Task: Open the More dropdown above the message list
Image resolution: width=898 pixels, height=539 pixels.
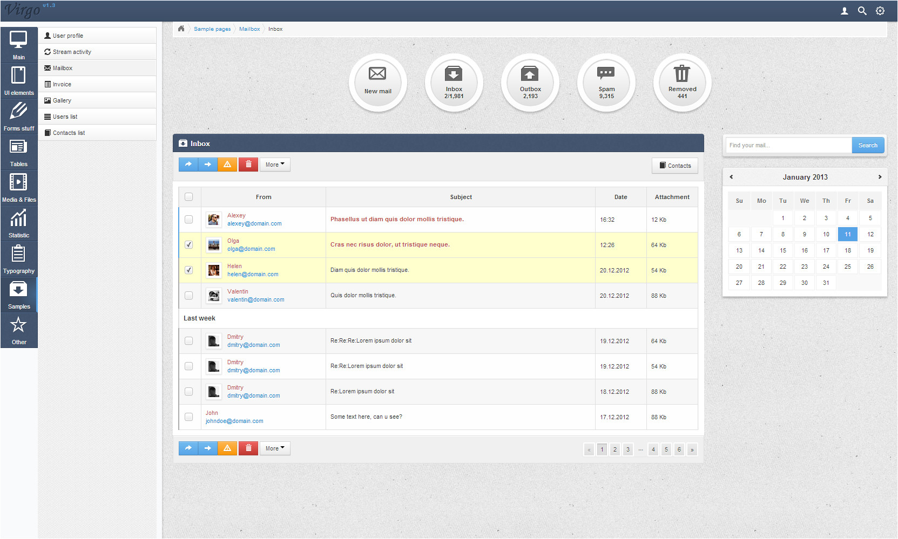Action: coord(274,164)
